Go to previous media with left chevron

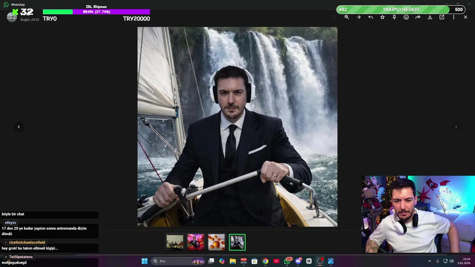(19, 127)
